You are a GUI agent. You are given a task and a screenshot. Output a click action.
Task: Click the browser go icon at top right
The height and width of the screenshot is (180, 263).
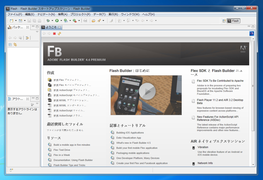[x=252, y=34]
